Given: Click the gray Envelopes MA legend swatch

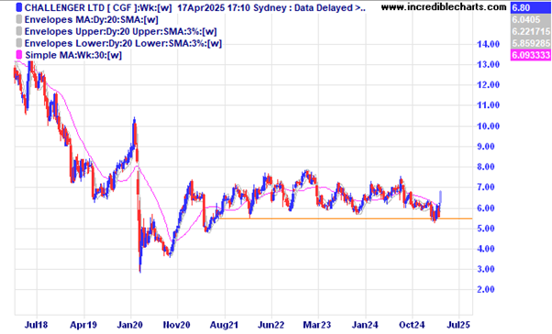Looking at the screenshot, I should point(19,19).
